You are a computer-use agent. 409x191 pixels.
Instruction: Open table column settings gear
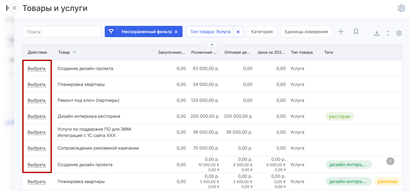pyautogui.click(x=399, y=33)
